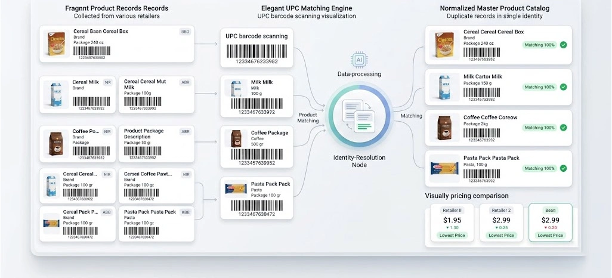
Task: Click the green check on Milk Cartor Milk
Action: [x=563, y=87]
